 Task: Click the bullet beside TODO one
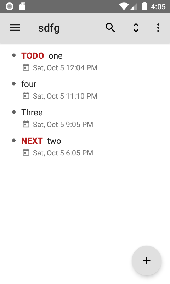point(14,55)
